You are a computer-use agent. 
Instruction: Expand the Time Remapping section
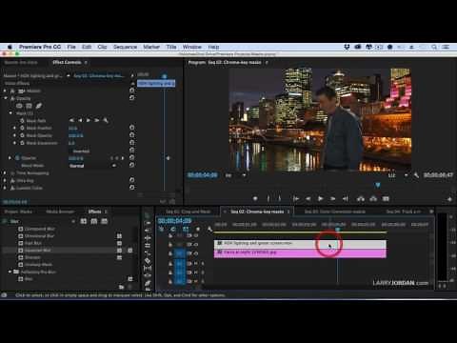[x=5, y=172]
